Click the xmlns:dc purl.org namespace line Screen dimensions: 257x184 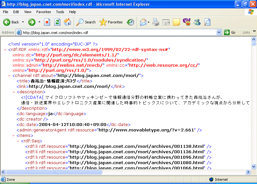pos(66,55)
